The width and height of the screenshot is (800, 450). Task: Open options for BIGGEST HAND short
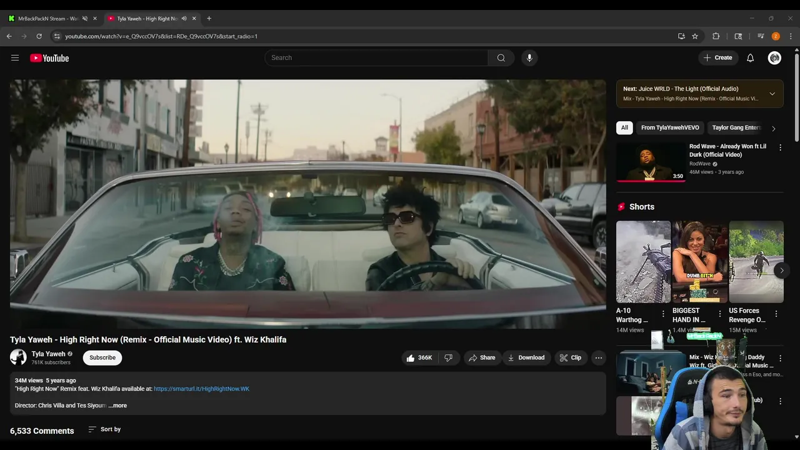coord(719,314)
